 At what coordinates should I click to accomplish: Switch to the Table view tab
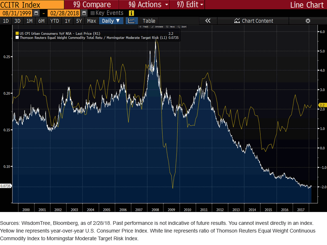pos(149,21)
